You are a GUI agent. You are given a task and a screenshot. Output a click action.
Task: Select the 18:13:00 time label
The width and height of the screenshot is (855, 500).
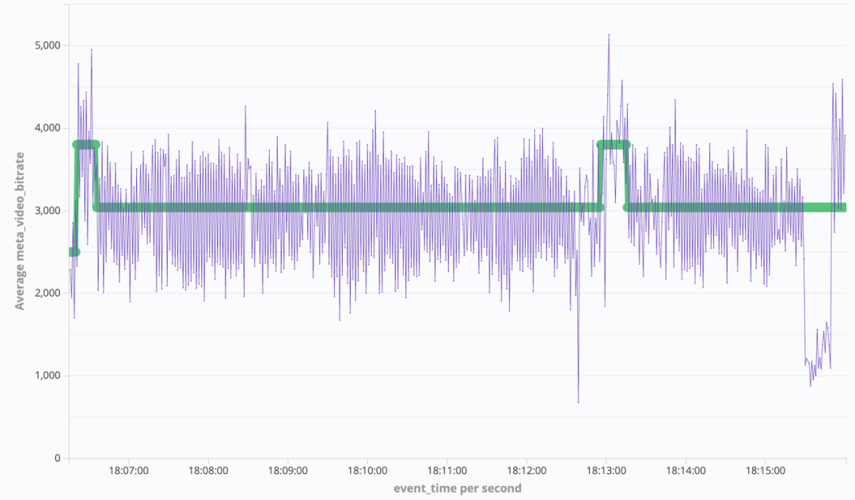coord(606,470)
